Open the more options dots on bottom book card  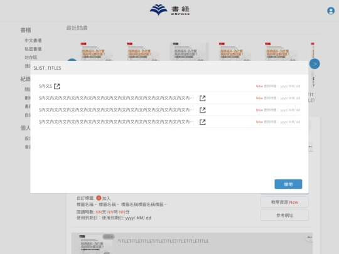309,237
